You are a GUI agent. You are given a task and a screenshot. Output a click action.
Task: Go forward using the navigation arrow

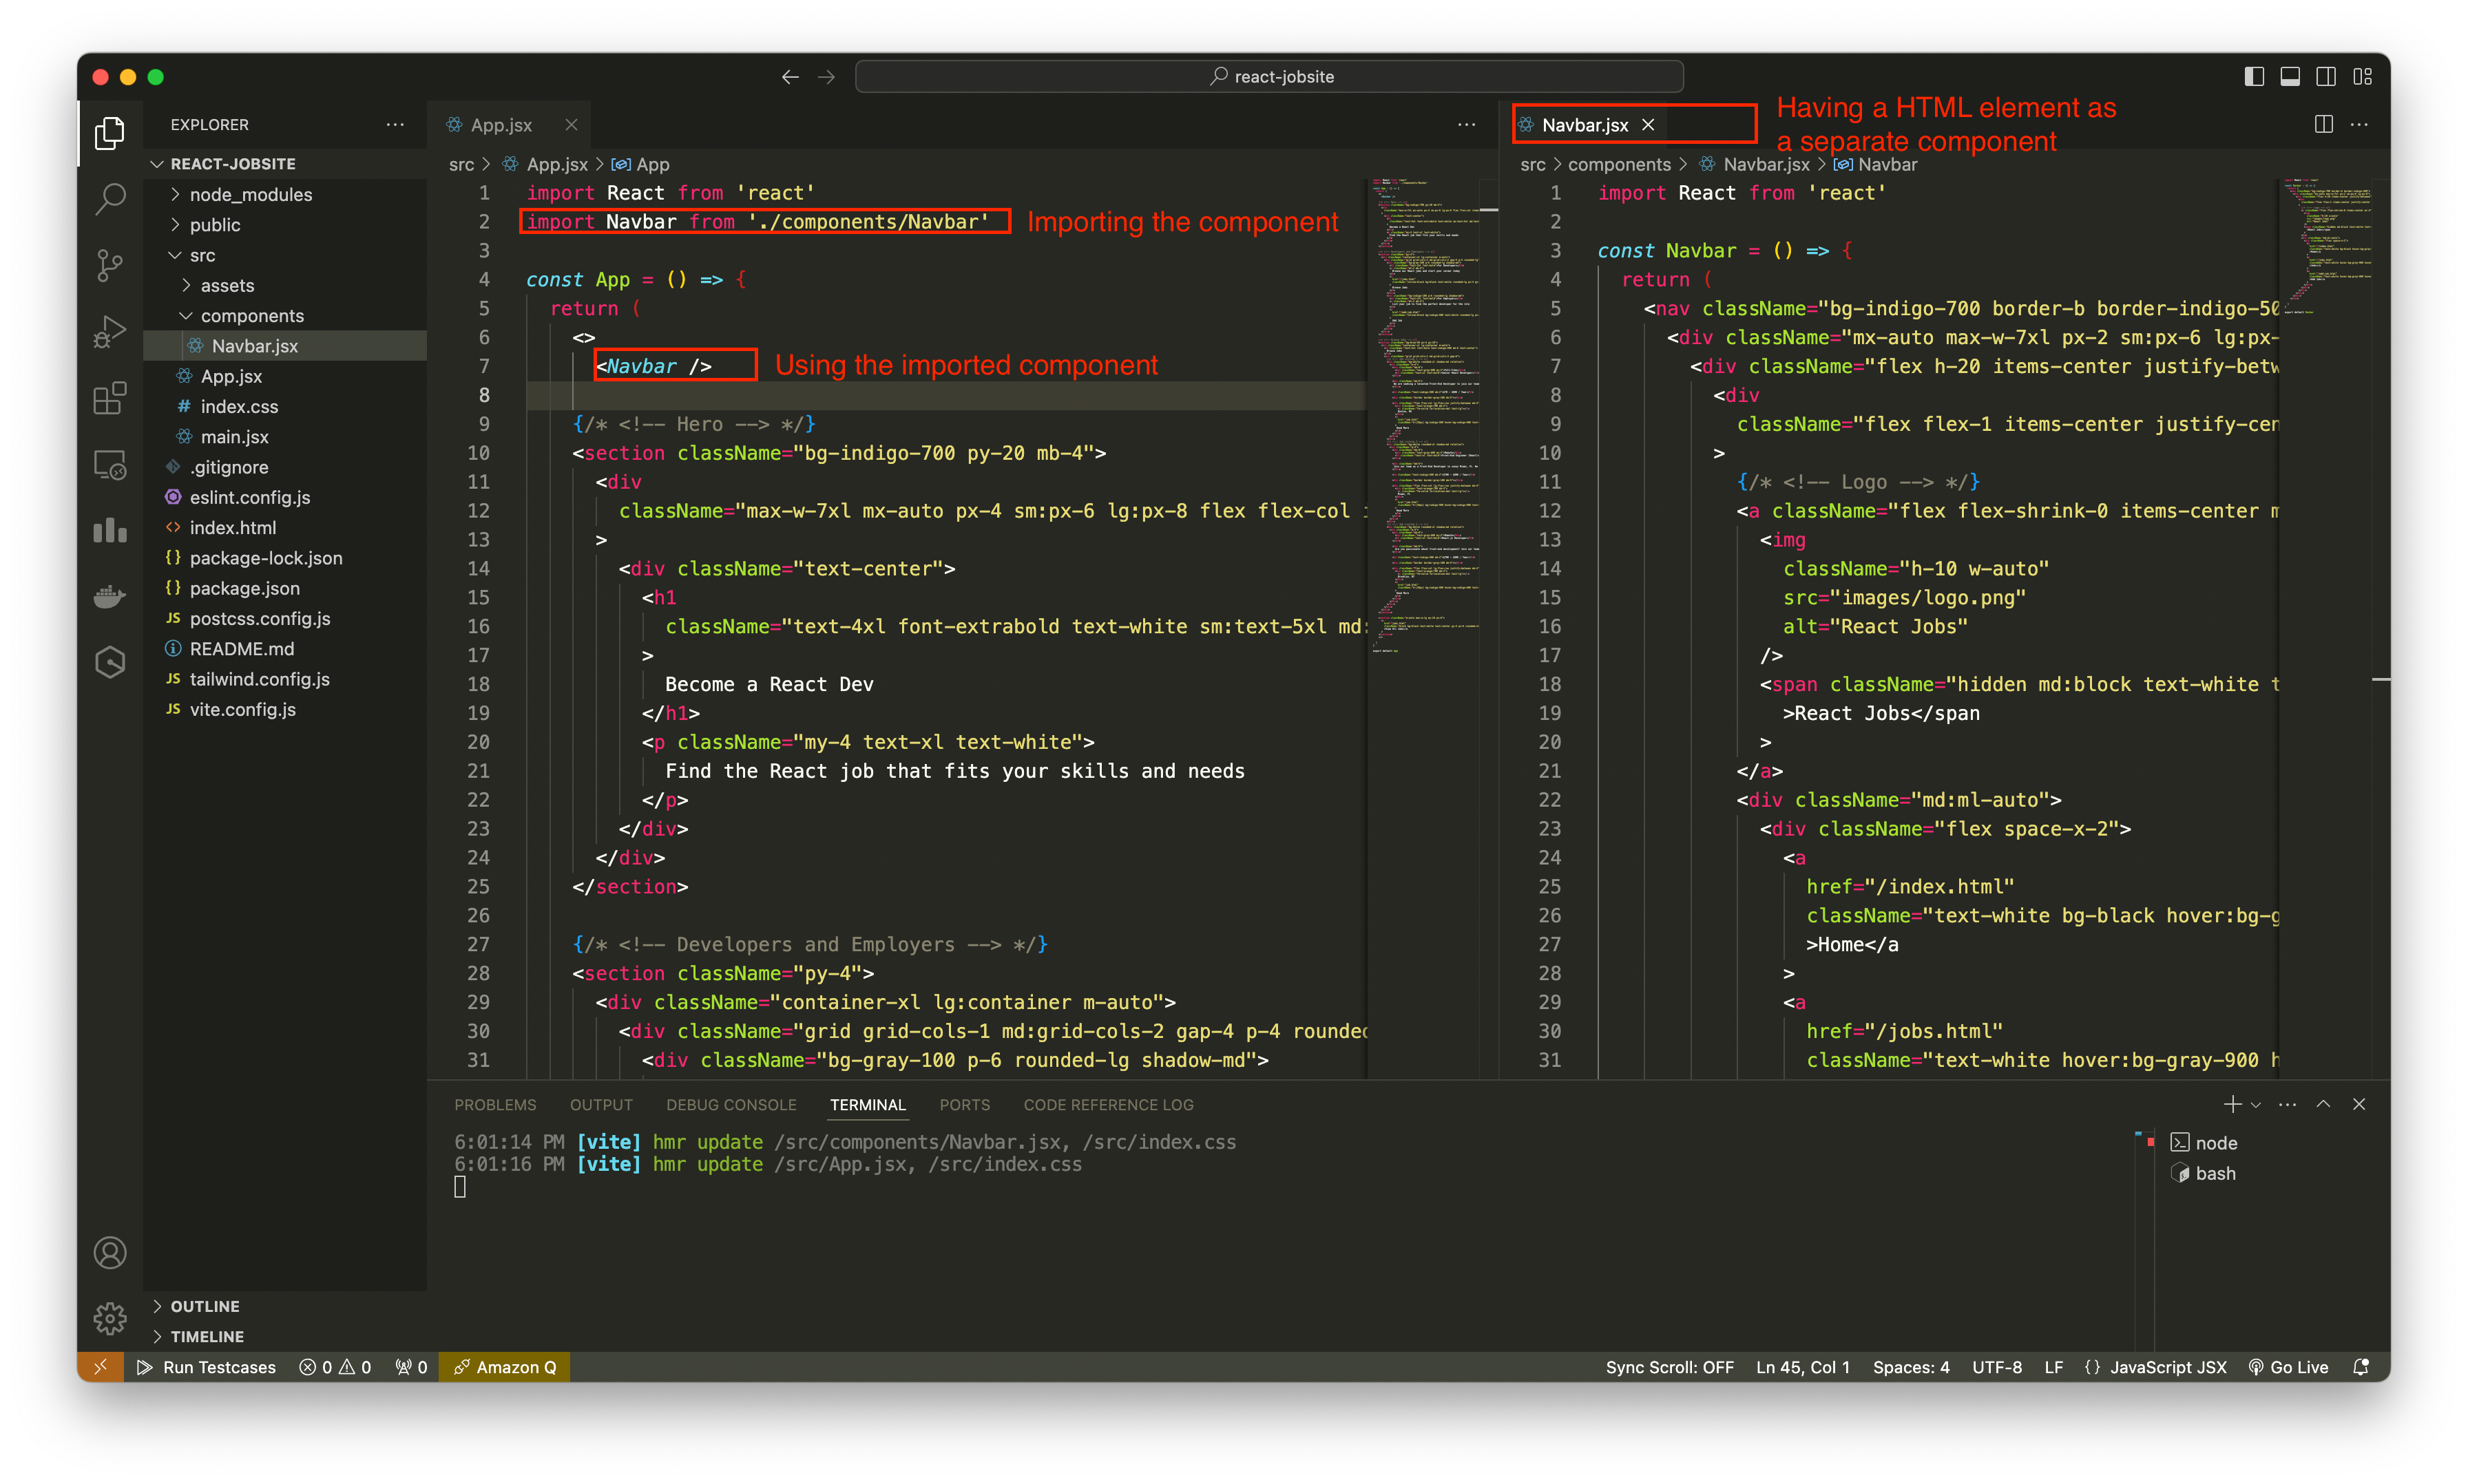826,77
